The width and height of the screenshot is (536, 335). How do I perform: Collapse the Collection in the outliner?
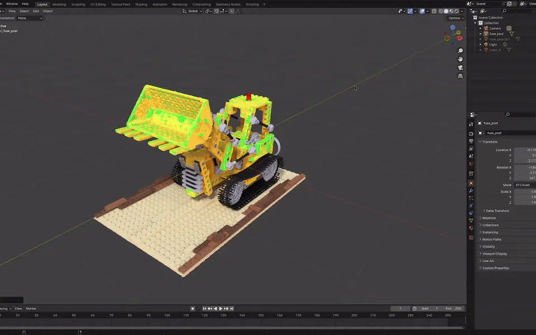[475, 23]
